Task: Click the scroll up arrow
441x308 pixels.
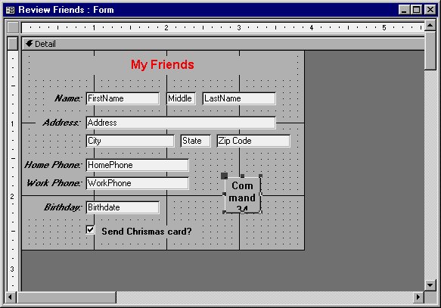Action: [x=430, y=25]
